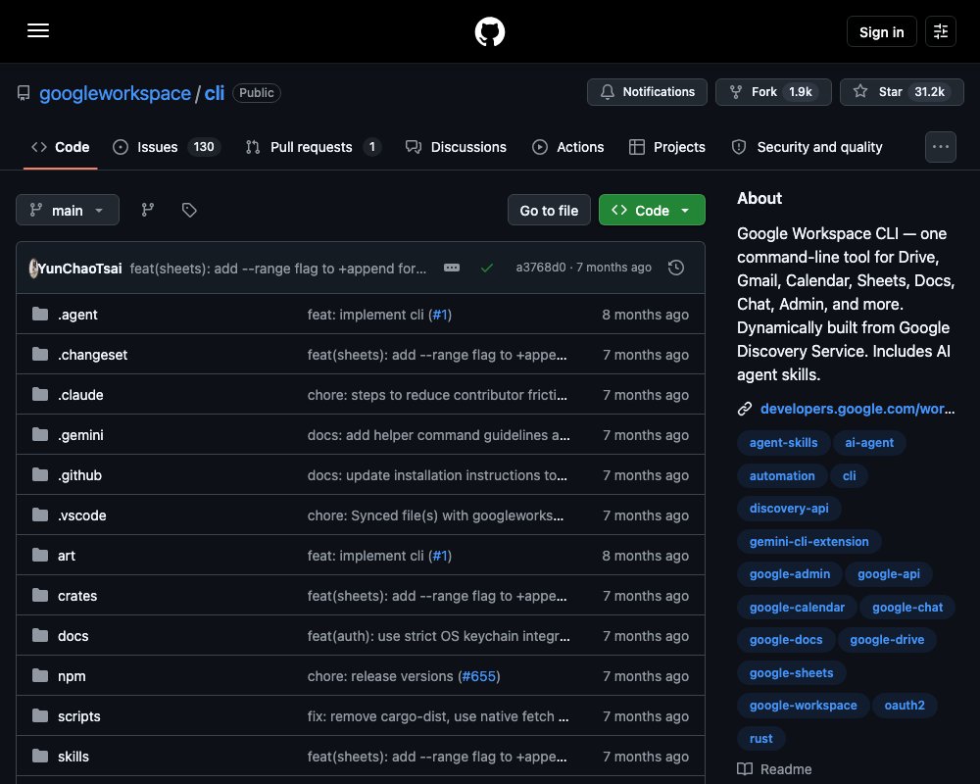Select the google-drive topic tag
This screenshot has height=784, width=980.
[x=887, y=640]
